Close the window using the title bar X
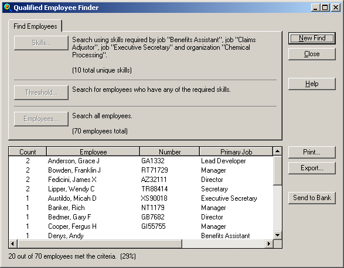The image size is (344, 268). coord(336,8)
